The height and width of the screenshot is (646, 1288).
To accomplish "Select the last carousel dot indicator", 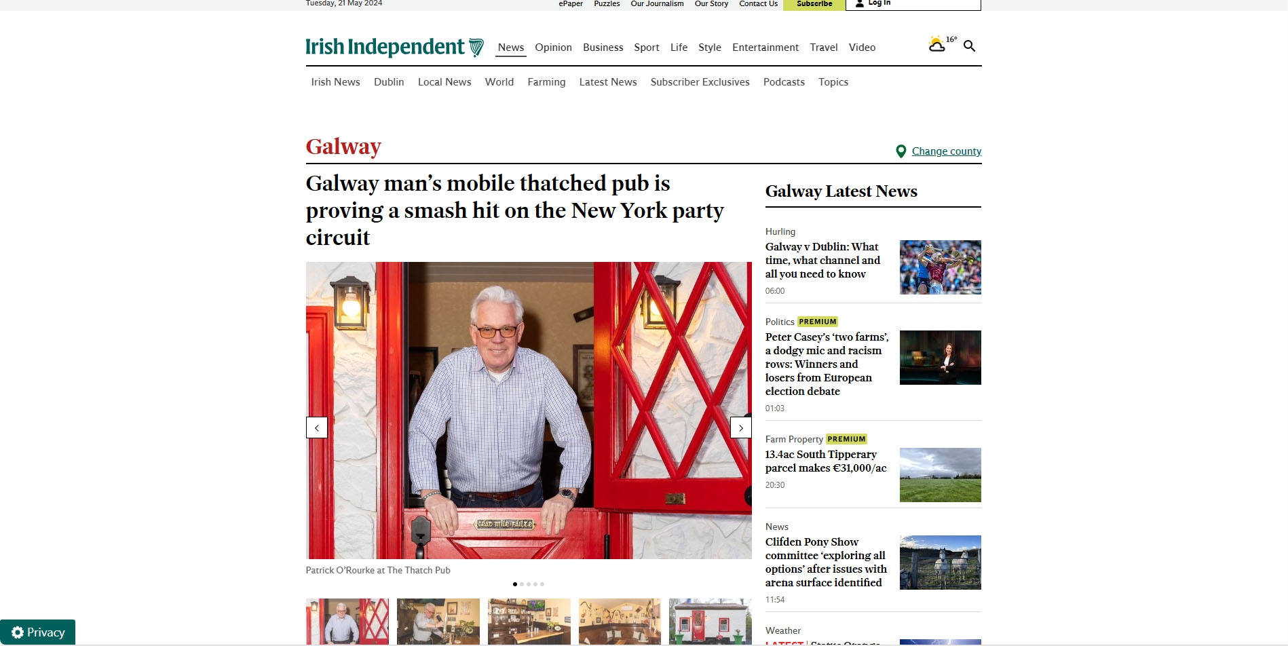I will coord(542,584).
